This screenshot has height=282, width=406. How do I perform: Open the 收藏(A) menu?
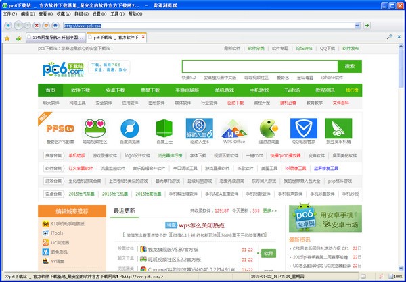click(x=64, y=14)
